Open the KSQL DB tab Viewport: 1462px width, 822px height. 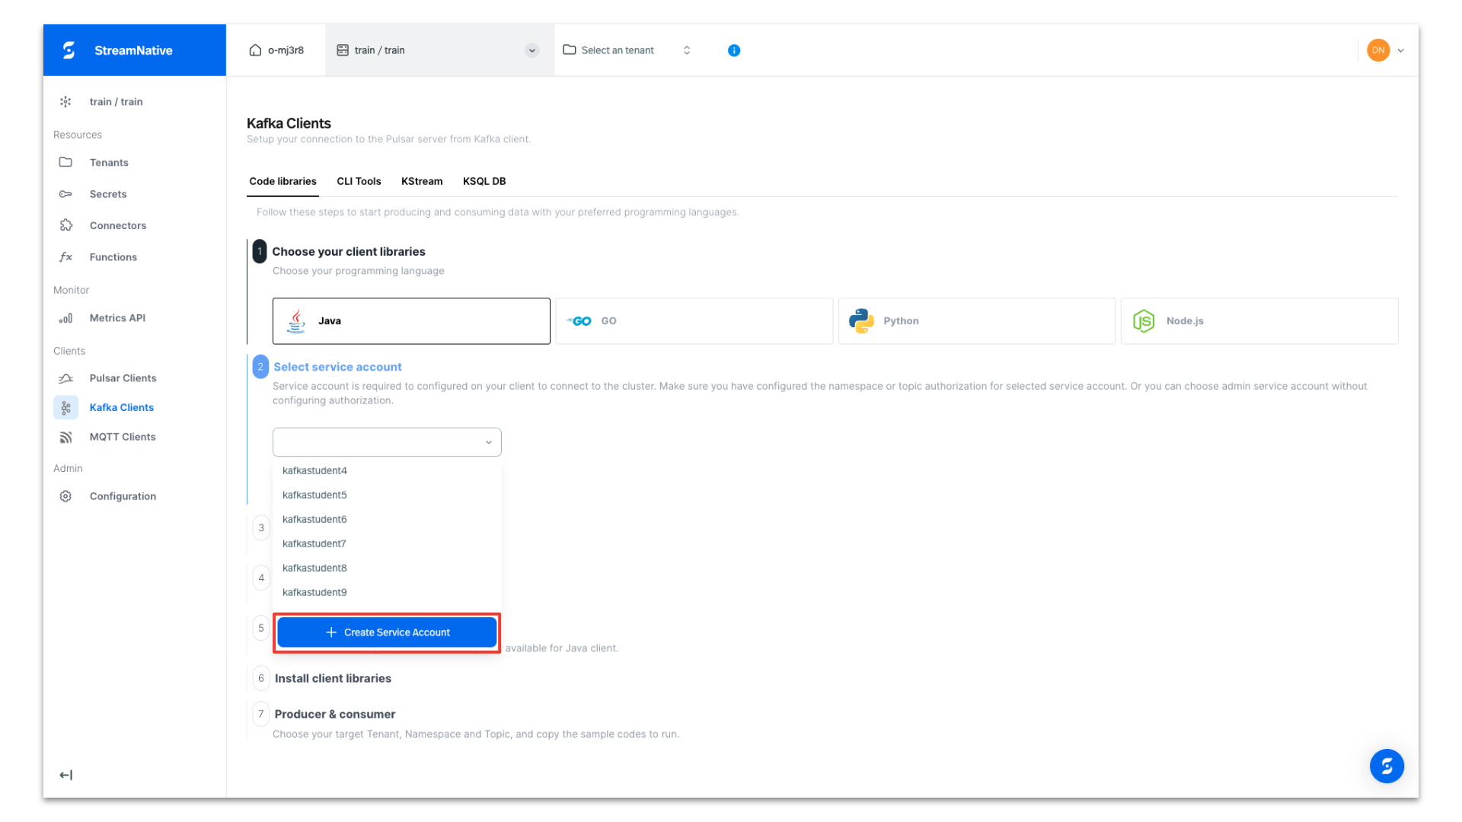click(x=484, y=181)
